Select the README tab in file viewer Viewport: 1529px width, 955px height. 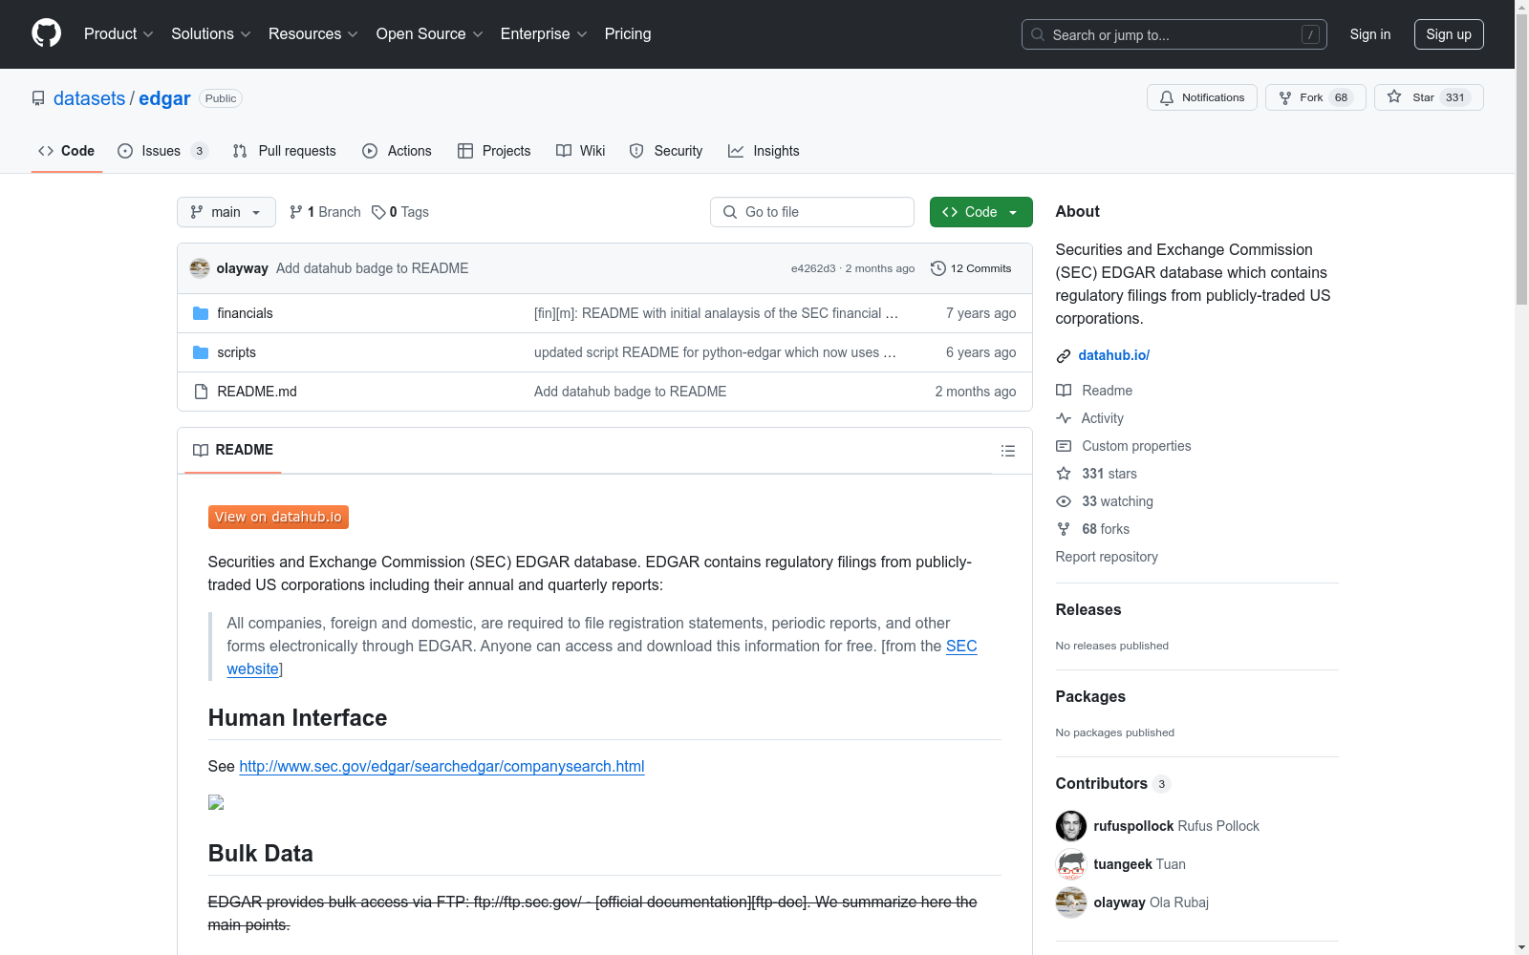233,450
